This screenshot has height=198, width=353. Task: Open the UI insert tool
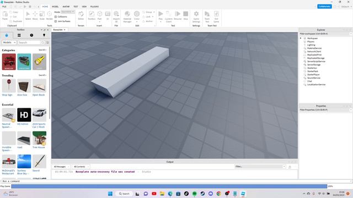[x=108, y=15]
